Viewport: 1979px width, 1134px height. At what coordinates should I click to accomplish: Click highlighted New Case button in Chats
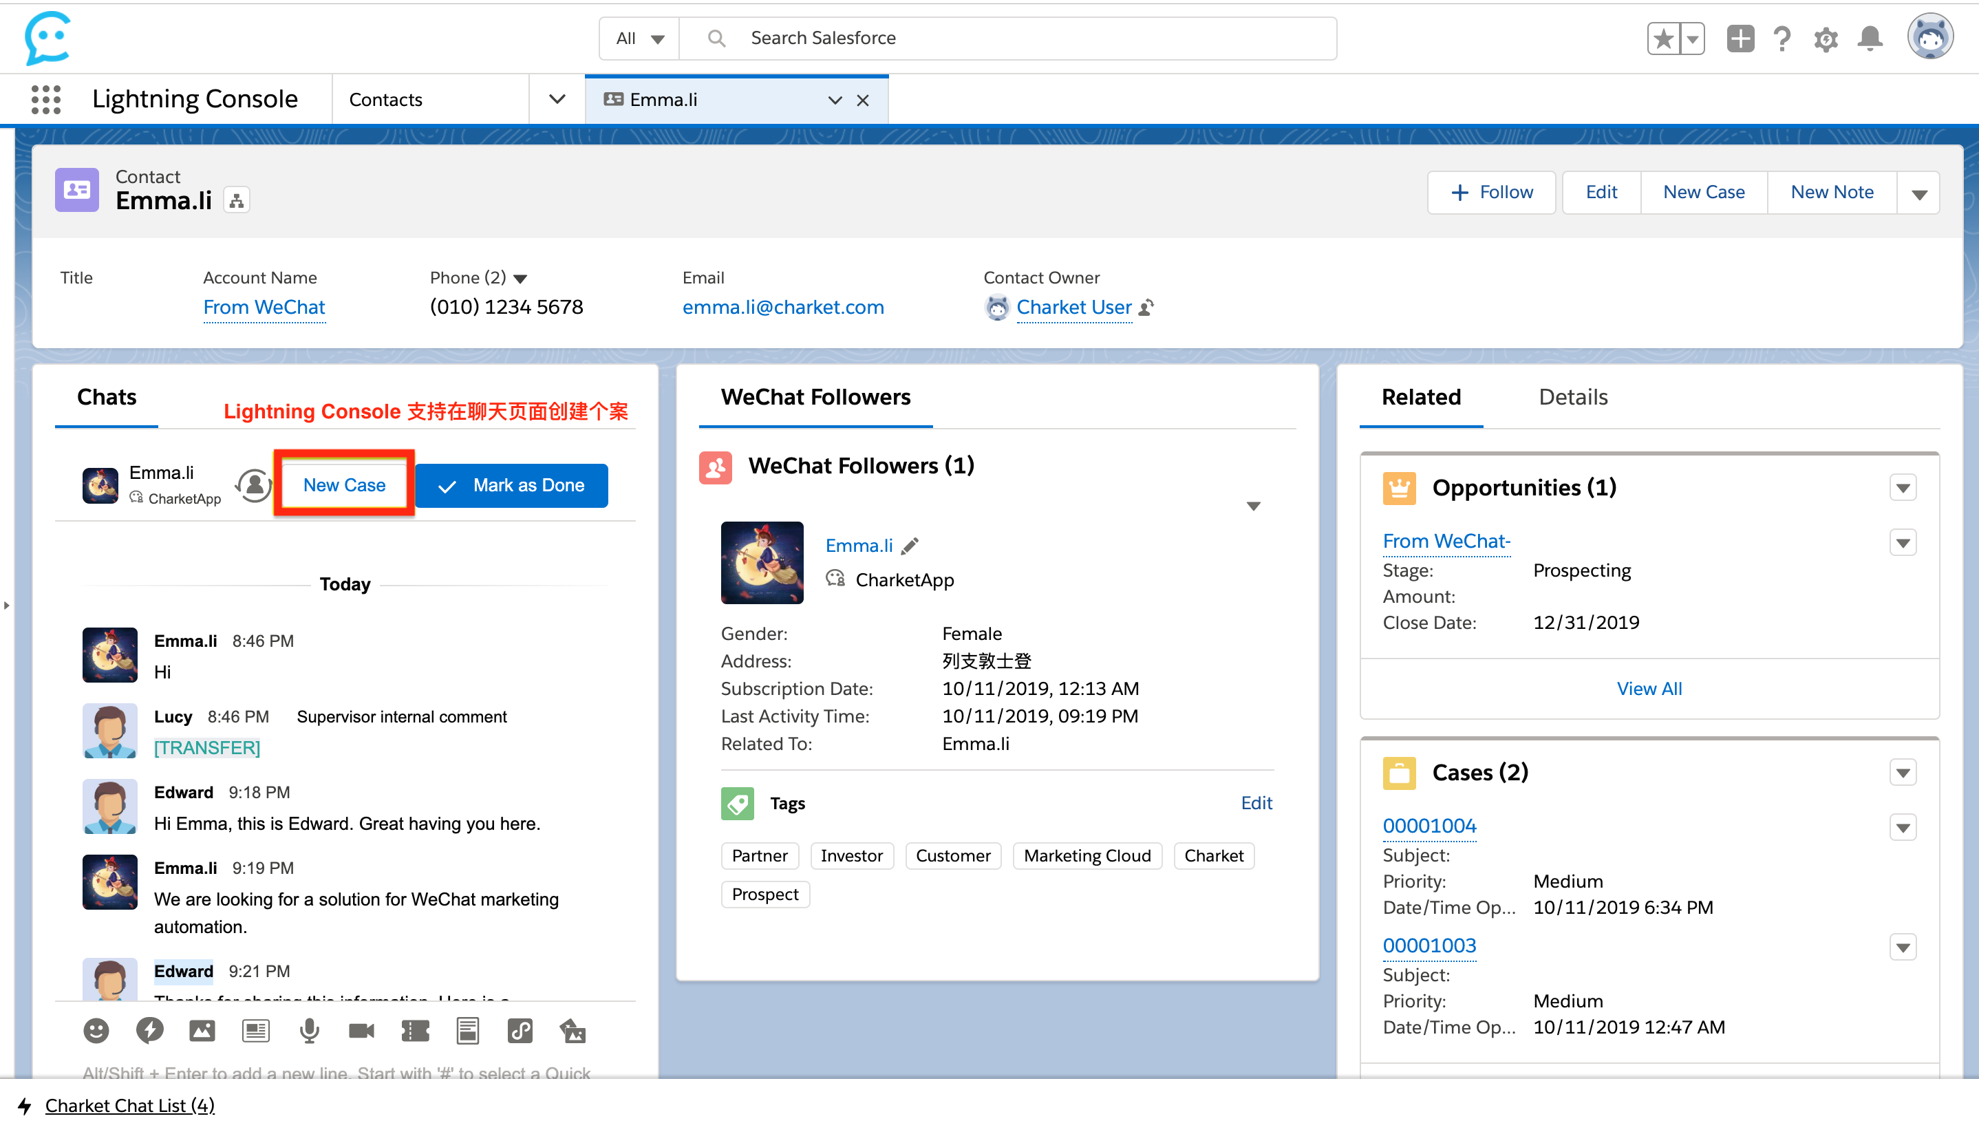(344, 485)
